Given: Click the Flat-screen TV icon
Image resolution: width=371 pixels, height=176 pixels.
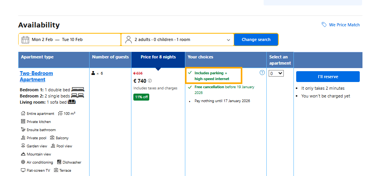Looking at the screenshot, I should [23, 170].
